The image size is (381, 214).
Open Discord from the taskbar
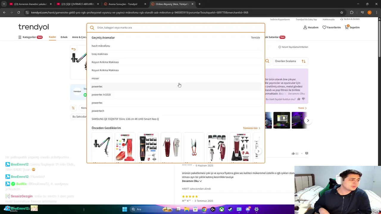pyautogui.click(x=248, y=209)
